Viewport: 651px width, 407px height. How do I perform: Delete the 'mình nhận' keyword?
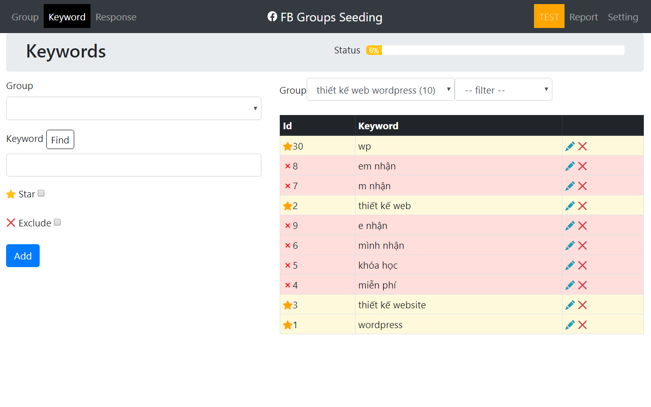coord(583,245)
